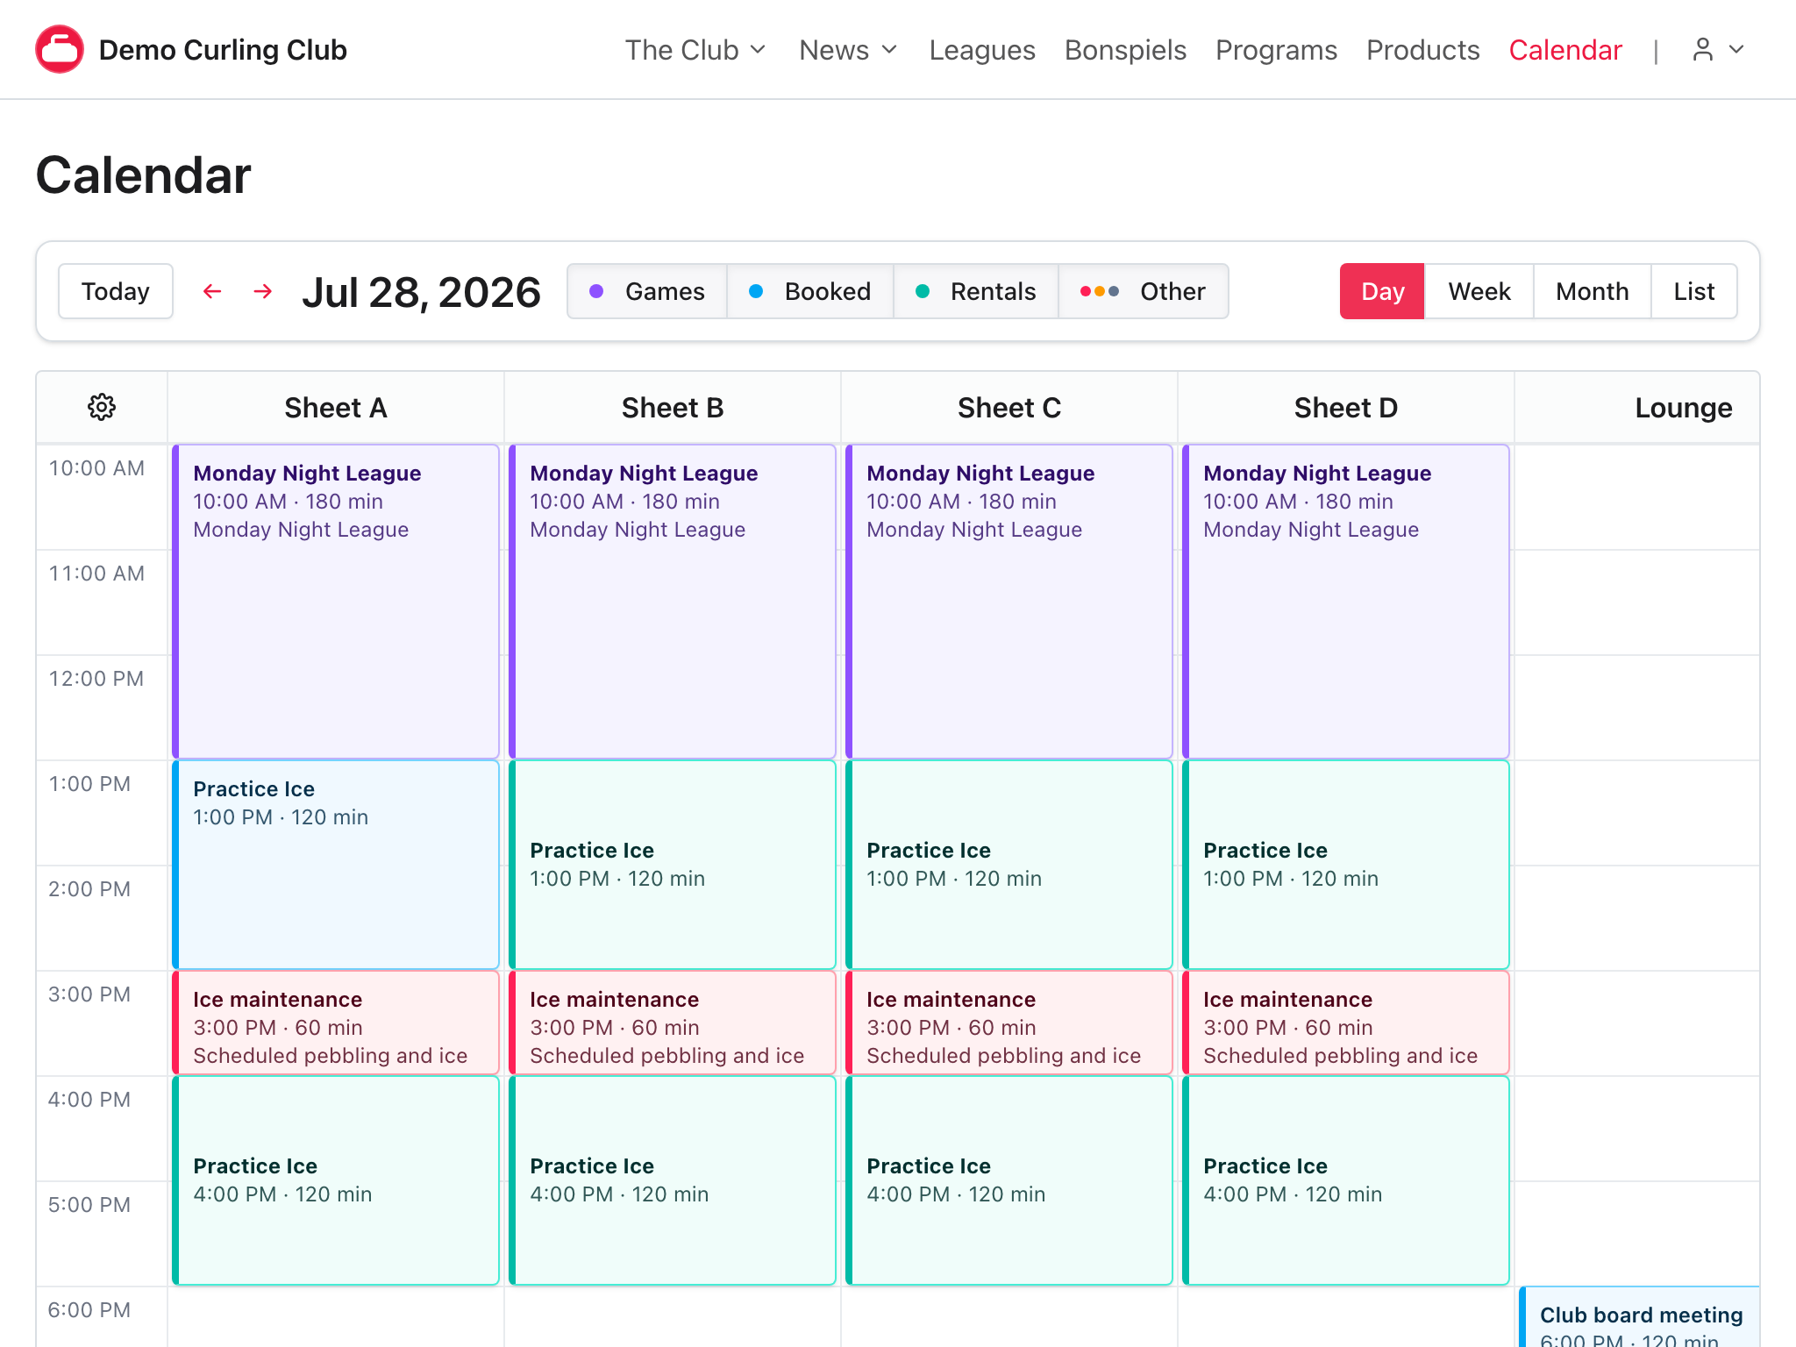The width and height of the screenshot is (1796, 1347).
Task: Click the Demo Curling Club logo icon
Action: [x=60, y=49]
